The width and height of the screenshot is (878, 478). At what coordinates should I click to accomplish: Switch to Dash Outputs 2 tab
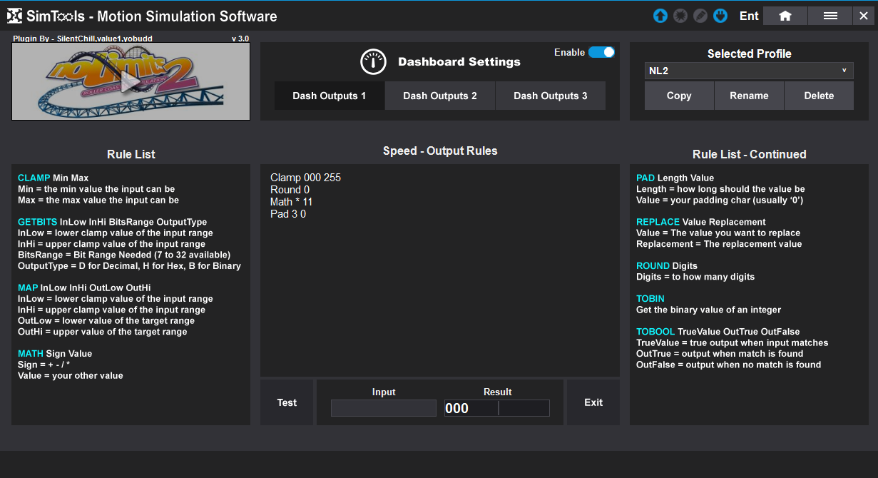[440, 96]
